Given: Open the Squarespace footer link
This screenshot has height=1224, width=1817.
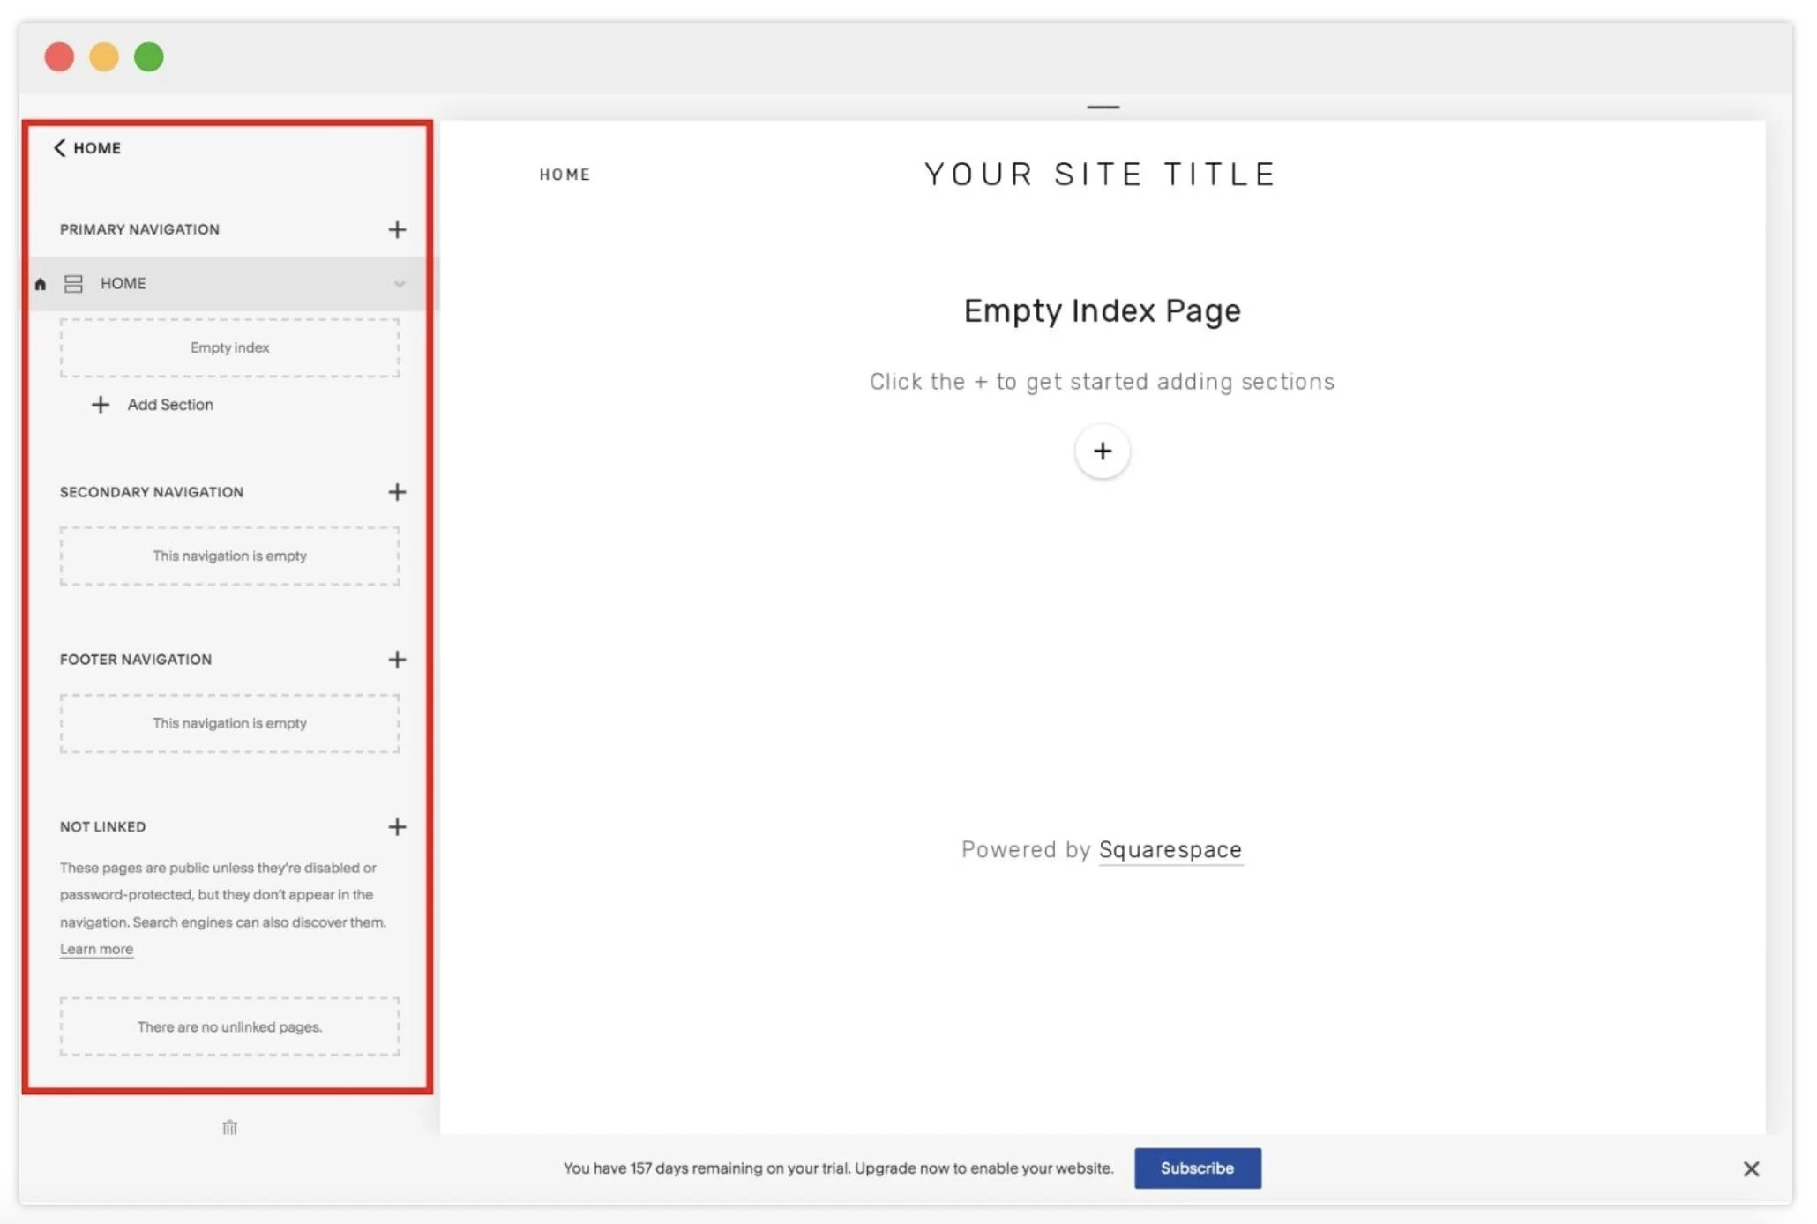Looking at the screenshot, I should (x=1170, y=850).
